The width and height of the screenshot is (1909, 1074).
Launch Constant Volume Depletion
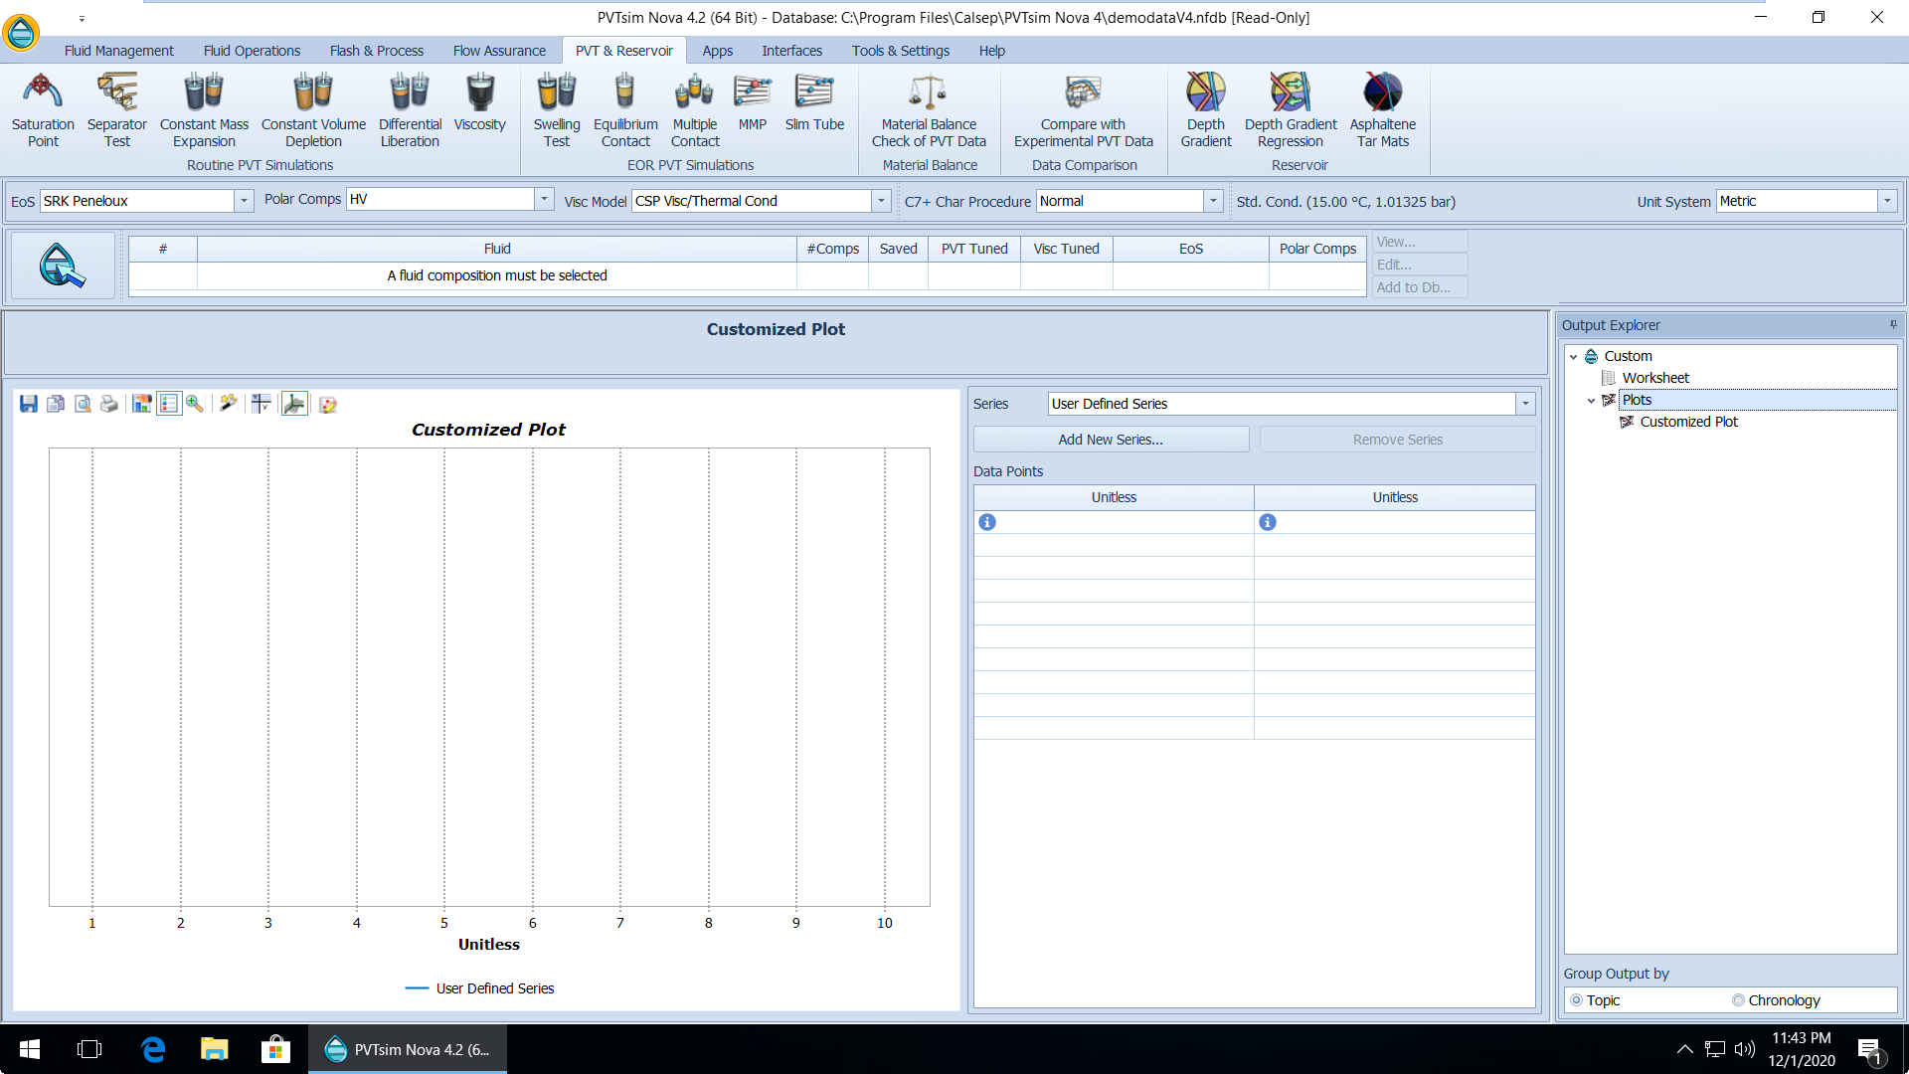tap(313, 109)
